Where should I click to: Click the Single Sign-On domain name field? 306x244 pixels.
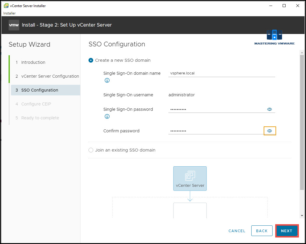click(x=221, y=73)
